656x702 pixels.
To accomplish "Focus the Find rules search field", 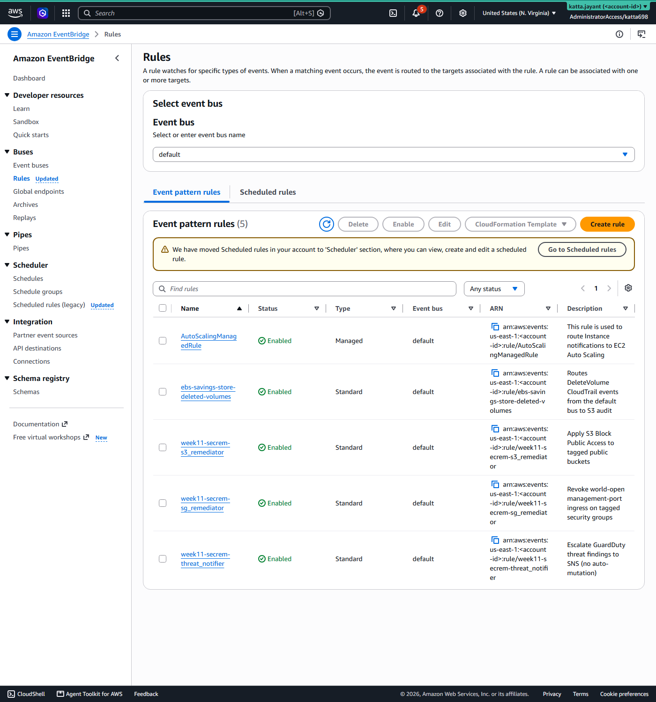I will 305,289.
